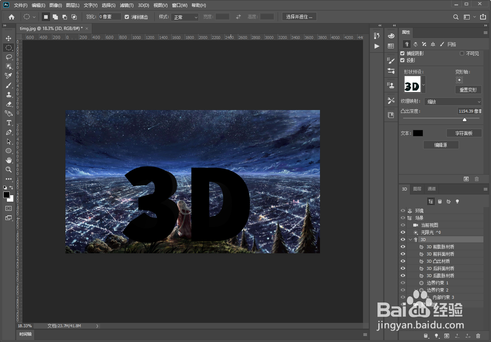The image size is (491, 342).
Task: Select the Clone Stamp tool
Action: (9, 95)
